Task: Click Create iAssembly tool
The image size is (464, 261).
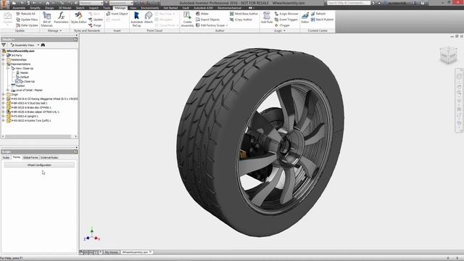Action: tap(187, 20)
